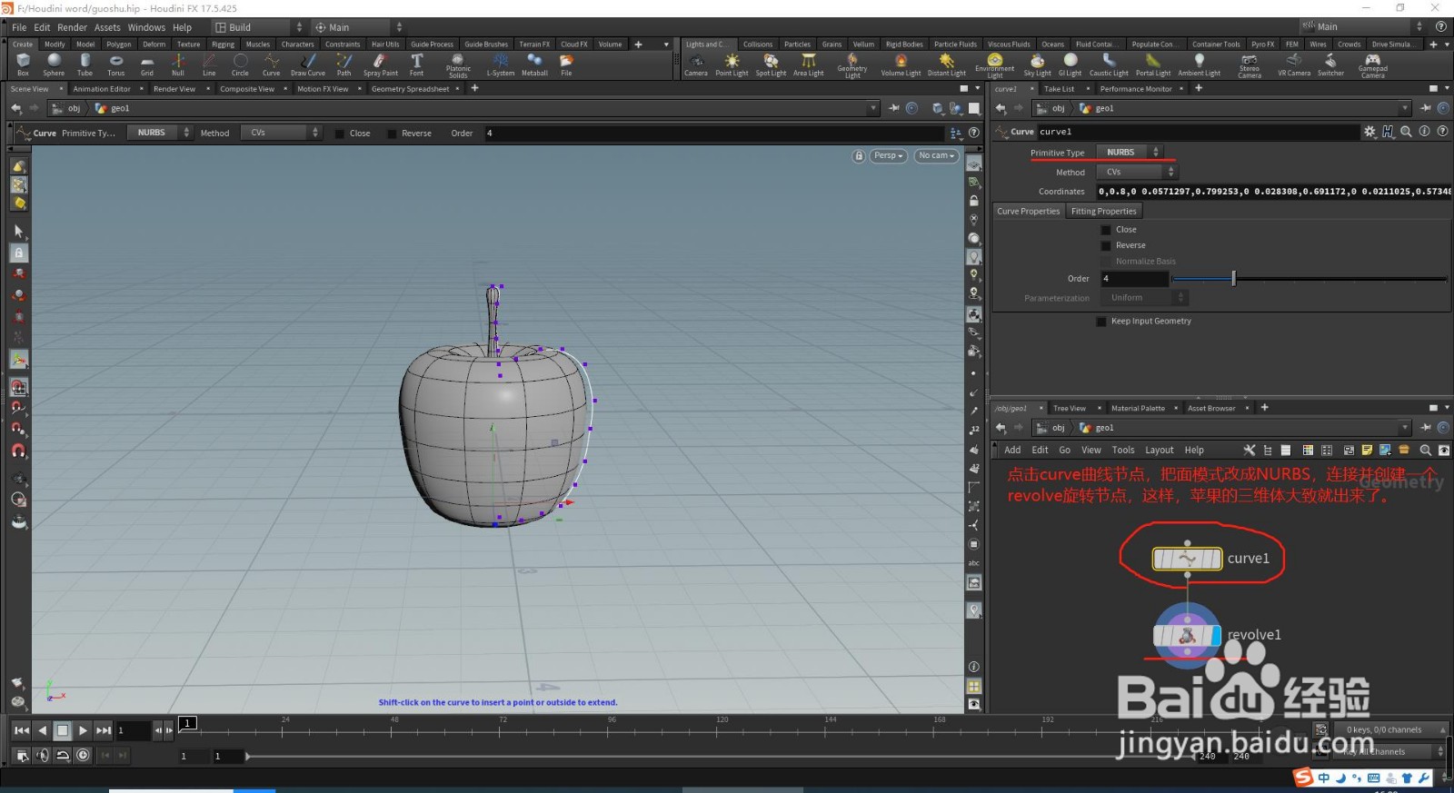Viewport: 1454px width, 793px height.
Task: Click the Play forward button
Action: (x=83, y=730)
